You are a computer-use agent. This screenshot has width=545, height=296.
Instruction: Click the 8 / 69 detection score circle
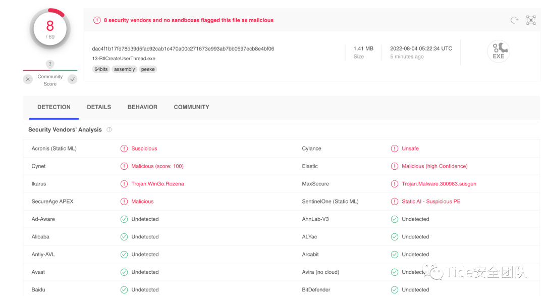pyautogui.click(x=50, y=29)
